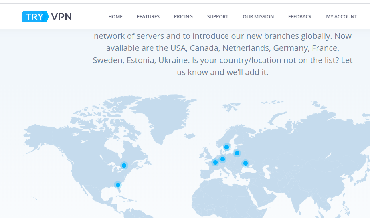The image size is (370, 218).
Task: Go to the FEEDBACK menu item
Action: (300, 17)
